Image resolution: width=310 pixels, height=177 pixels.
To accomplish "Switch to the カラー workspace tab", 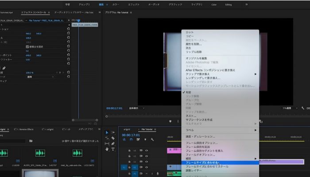I will pyautogui.click(x=116, y=4).
